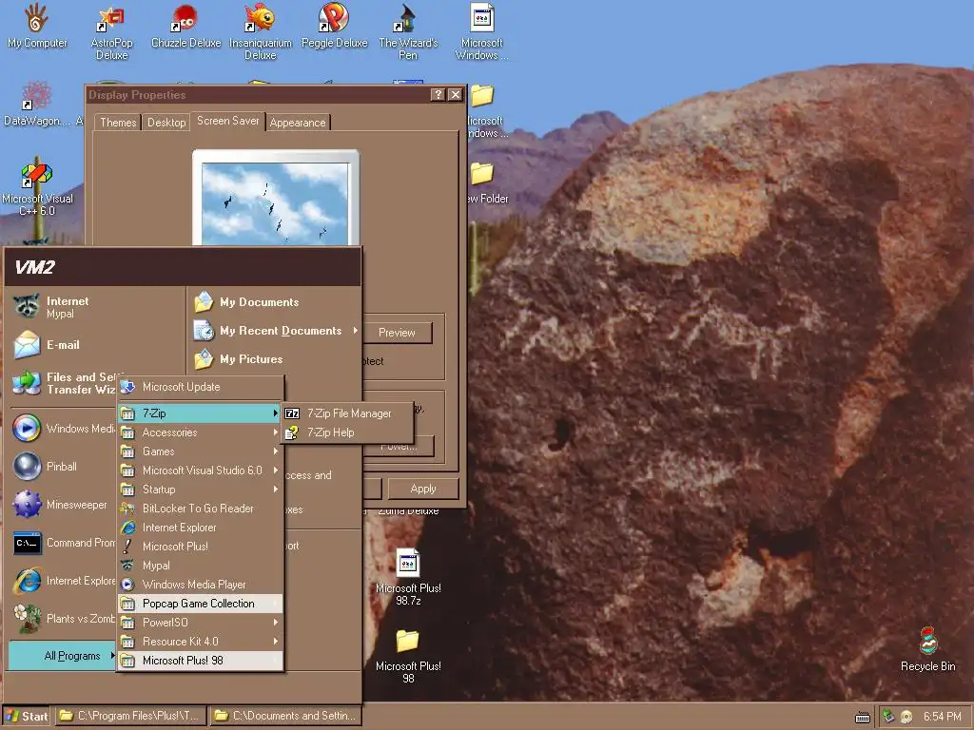The width and height of the screenshot is (974, 730).
Task: Open Popcap Game Collection menu entry
Action: (200, 604)
